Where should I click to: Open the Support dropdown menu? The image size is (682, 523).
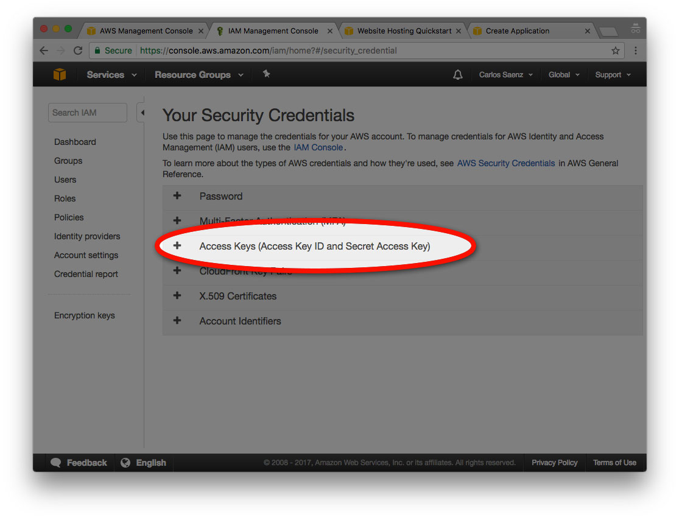[613, 75]
